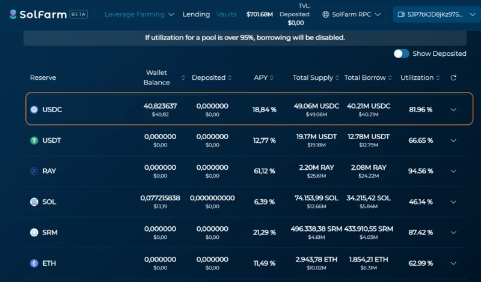This screenshot has height=282, width=481.
Task: Click 19.17M USDT total supply
Action: (x=317, y=137)
